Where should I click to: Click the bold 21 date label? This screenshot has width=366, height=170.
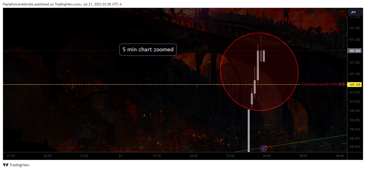(121, 156)
